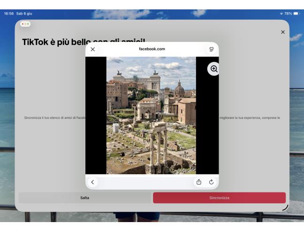Tap the Wi-Fi status icon

(x=281, y=14)
